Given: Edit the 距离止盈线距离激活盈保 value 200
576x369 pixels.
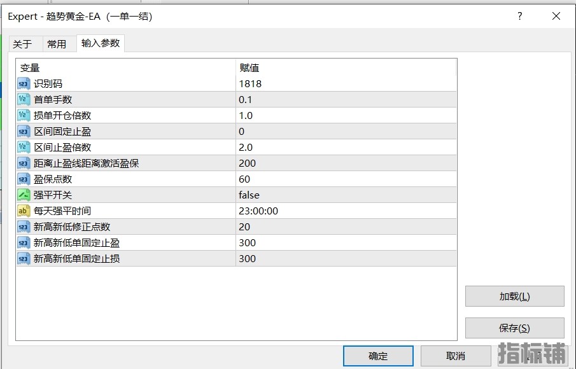Looking at the screenshot, I should click(346, 163).
